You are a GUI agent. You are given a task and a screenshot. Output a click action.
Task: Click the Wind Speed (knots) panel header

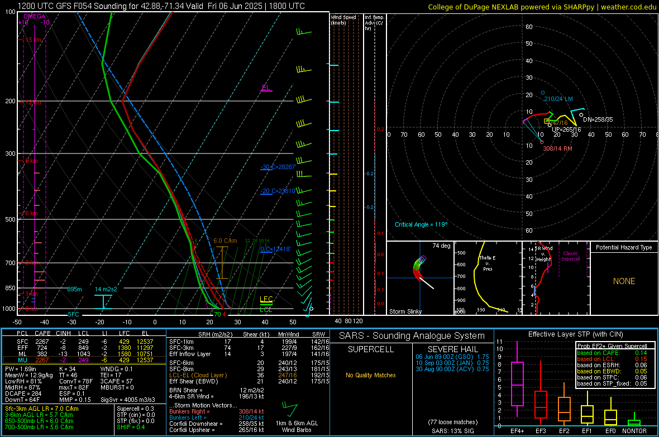[343, 20]
